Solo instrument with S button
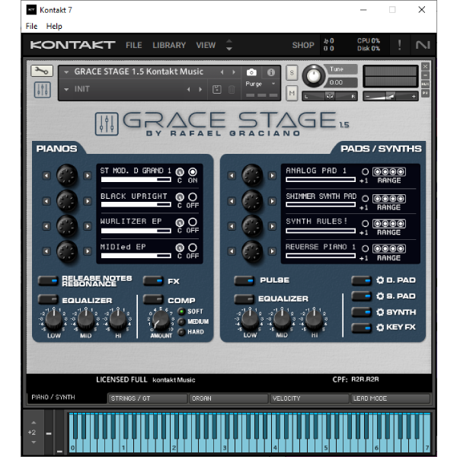This screenshot has height=457, width=457. 292,73
